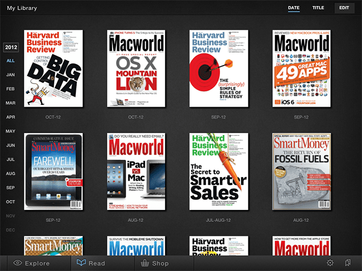Select the dimmed DEC month

(11, 230)
